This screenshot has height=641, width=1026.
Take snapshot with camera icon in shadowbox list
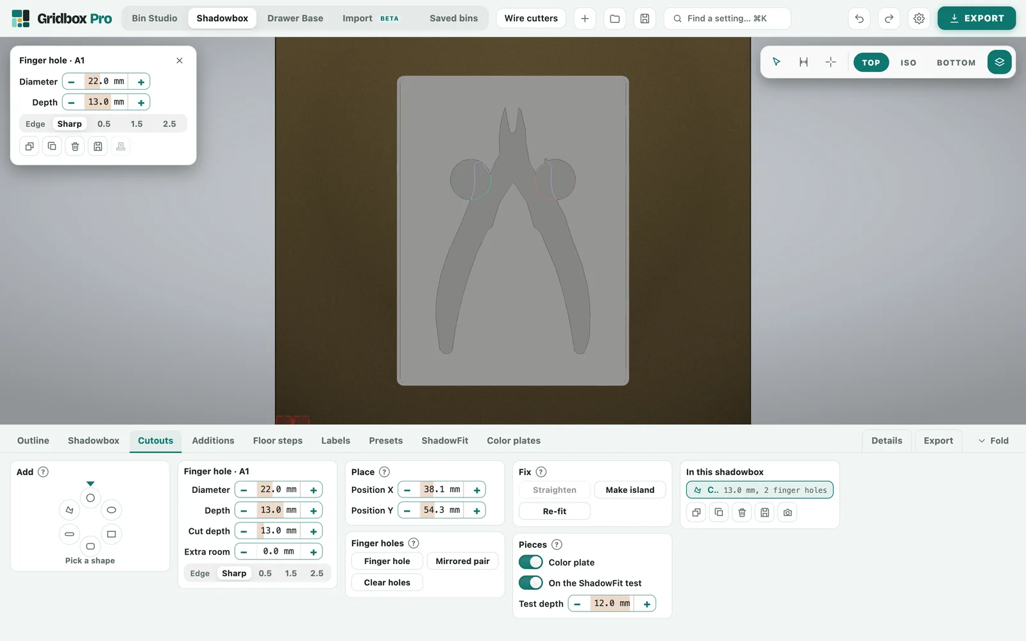pyautogui.click(x=787, y=512)
